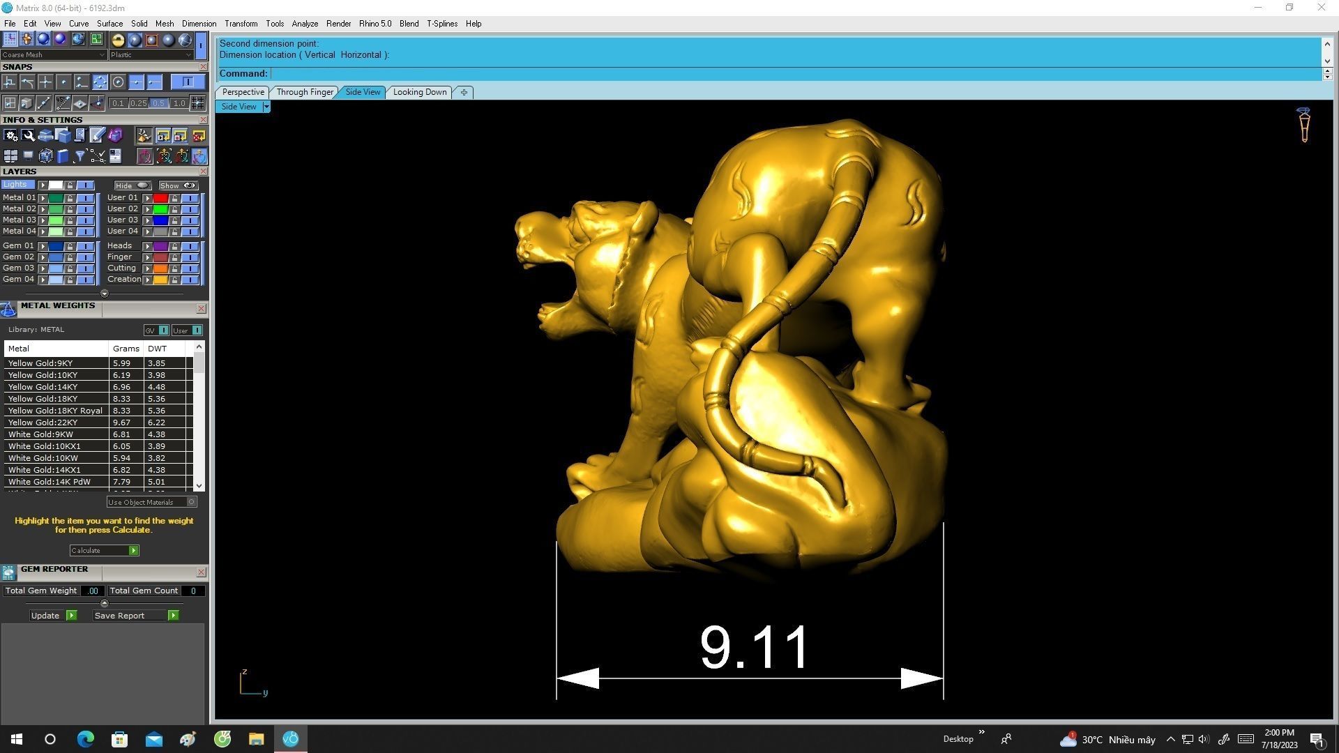Click Save Report button
Viewport: 1339px width, 753px height.
[136, 616]
